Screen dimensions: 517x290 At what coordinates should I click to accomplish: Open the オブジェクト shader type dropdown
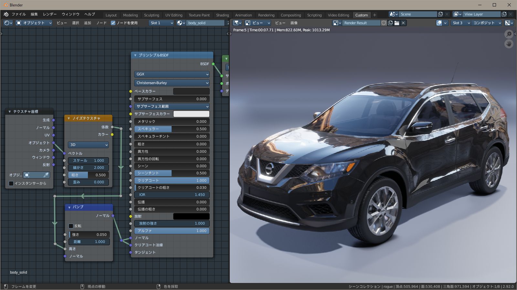[34, 23]
